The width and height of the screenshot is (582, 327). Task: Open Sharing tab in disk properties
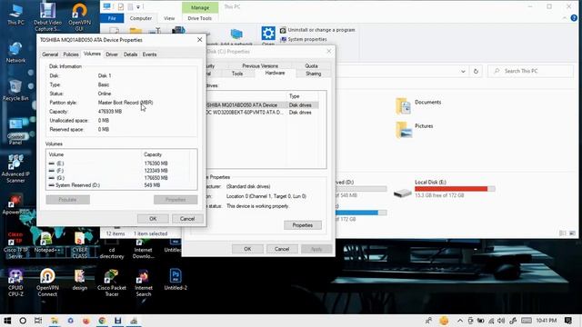[x=313, y=74]
